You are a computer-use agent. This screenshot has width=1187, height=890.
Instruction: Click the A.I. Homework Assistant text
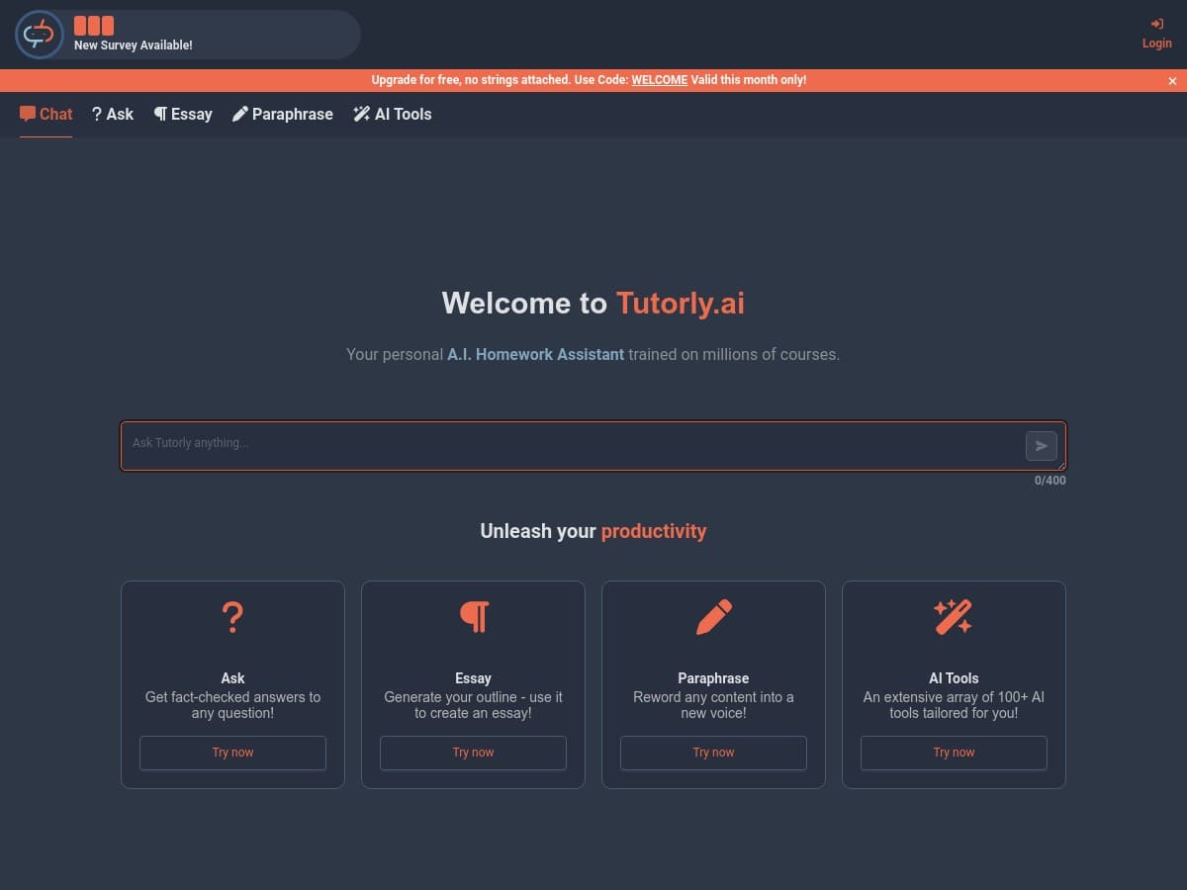click(535, 354)
